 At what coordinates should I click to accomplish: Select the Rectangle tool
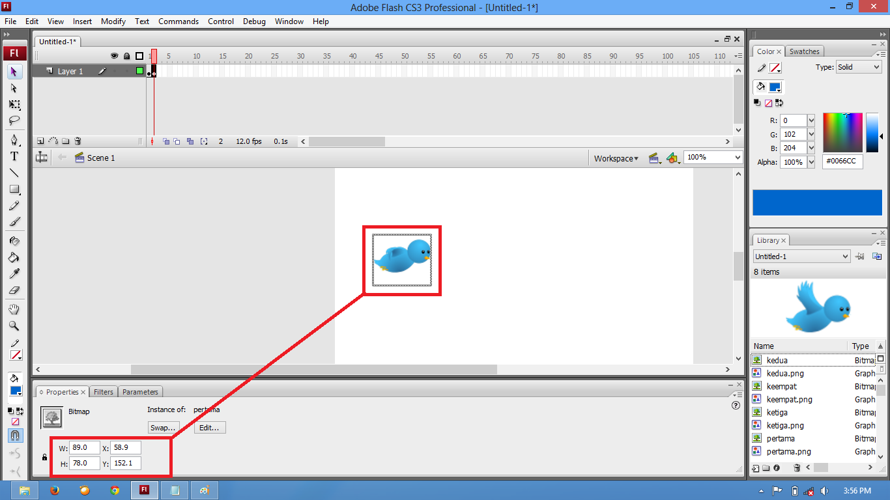click(14, 189)
